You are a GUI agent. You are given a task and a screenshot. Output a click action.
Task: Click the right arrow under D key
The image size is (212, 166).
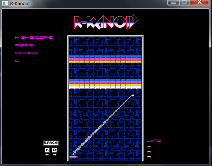pyautogui.click(x=55, y=155)
